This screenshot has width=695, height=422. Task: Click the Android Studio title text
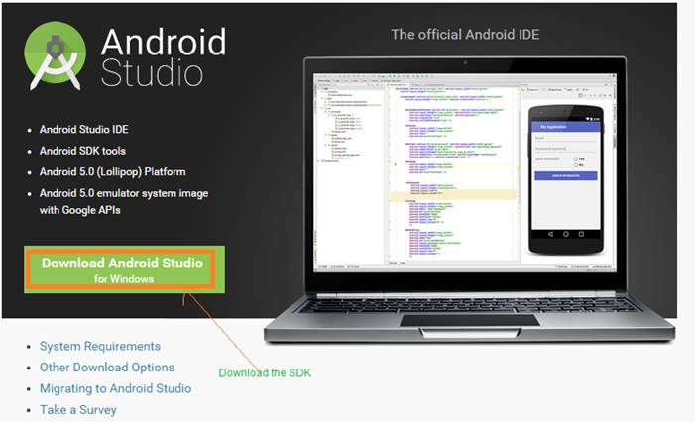tap(164, 56)
